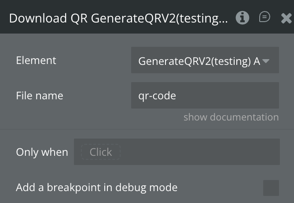
Task: Enable the breakpoint in debug mode checkbox
Action: pos(271,188)
